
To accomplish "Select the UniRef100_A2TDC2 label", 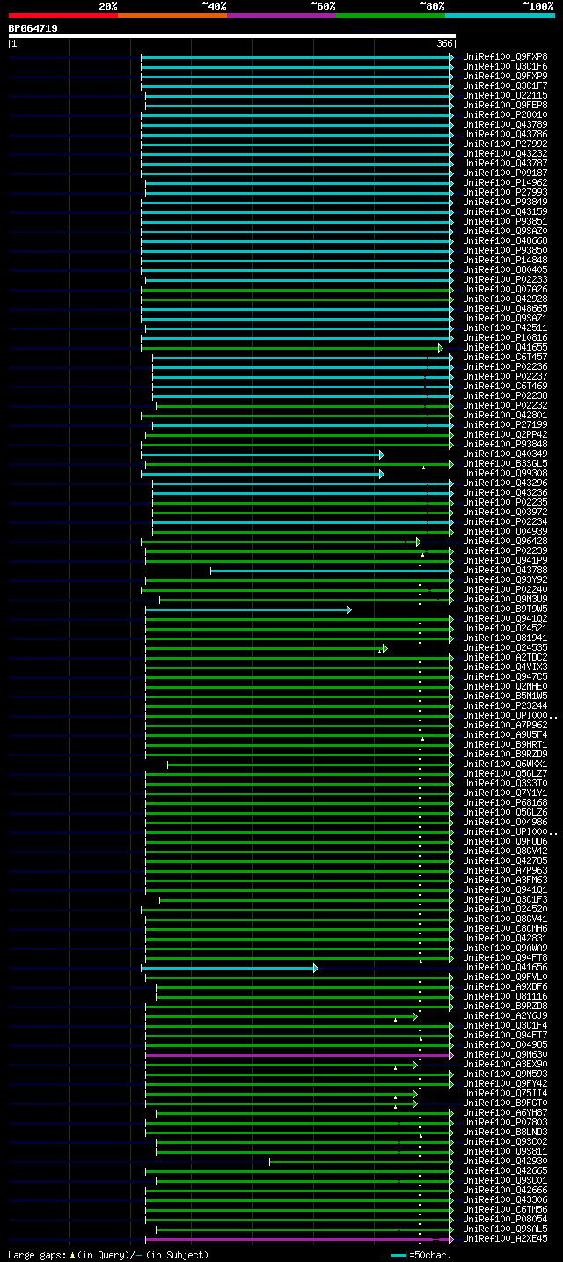I will (505, 658).
